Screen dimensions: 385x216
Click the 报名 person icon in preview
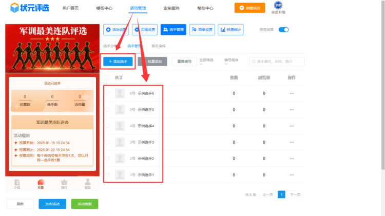point(88,183)
